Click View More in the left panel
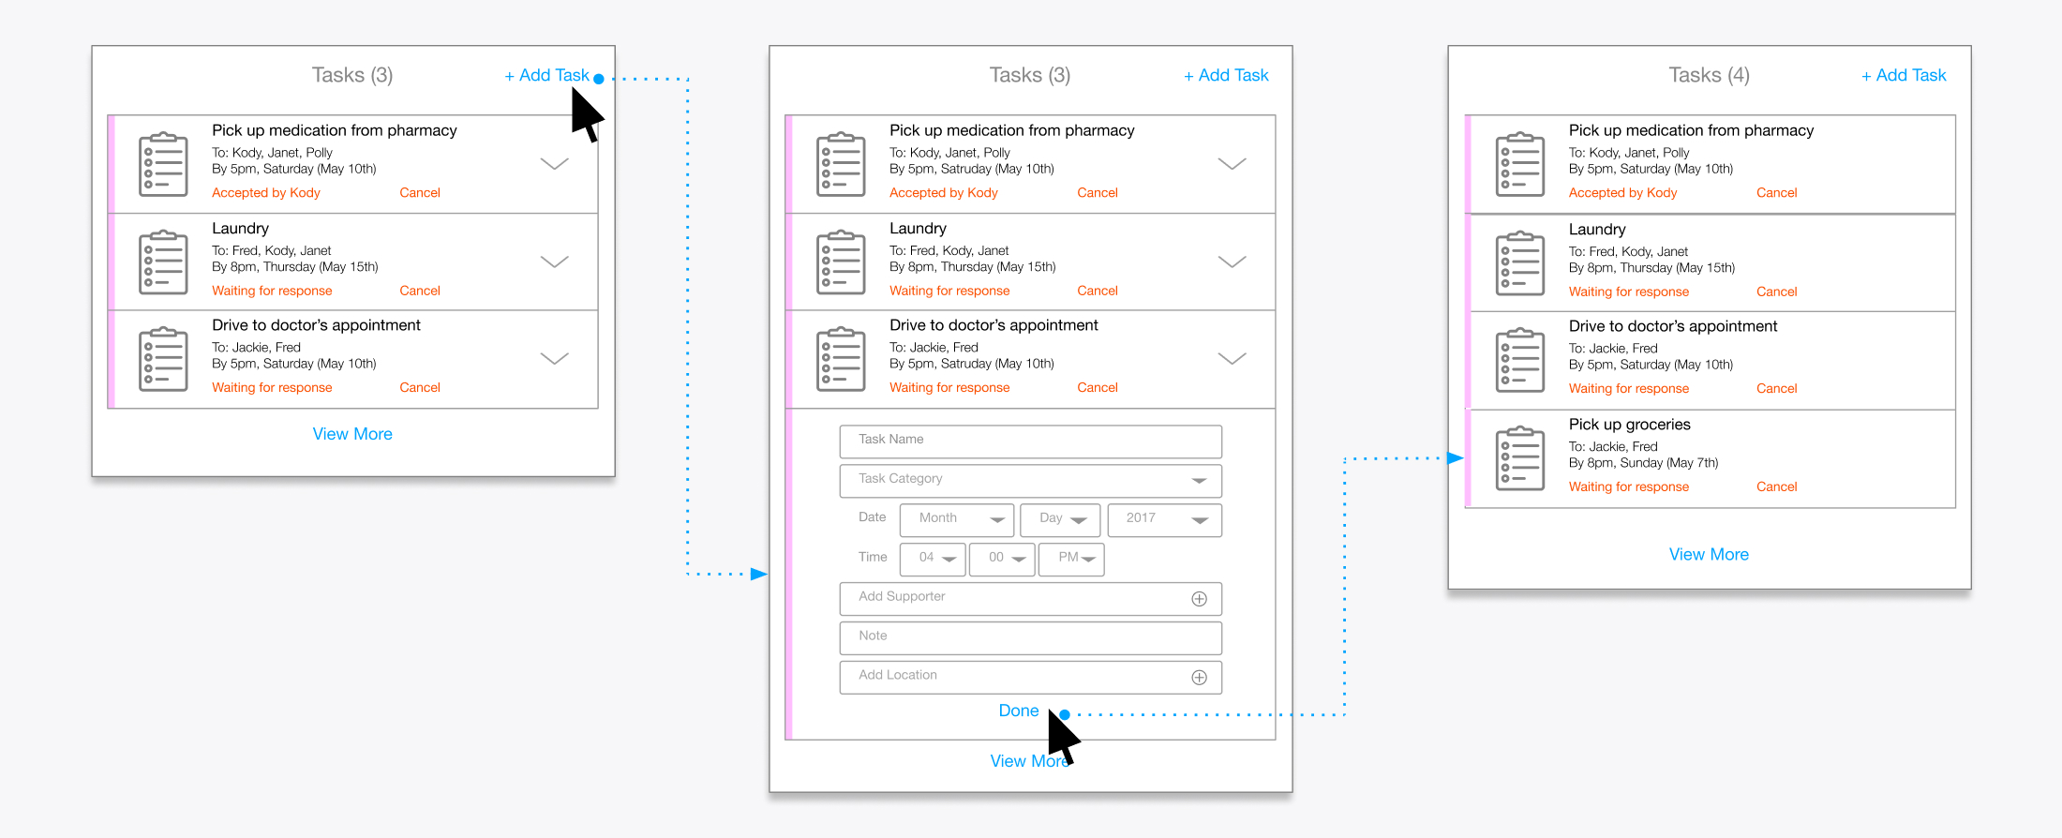This screenshot has width=2062, height=838. click(x=352, y=434)
